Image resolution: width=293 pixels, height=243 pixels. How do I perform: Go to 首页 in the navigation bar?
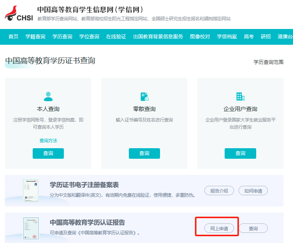pyautogui.click(x=14, y=36)
